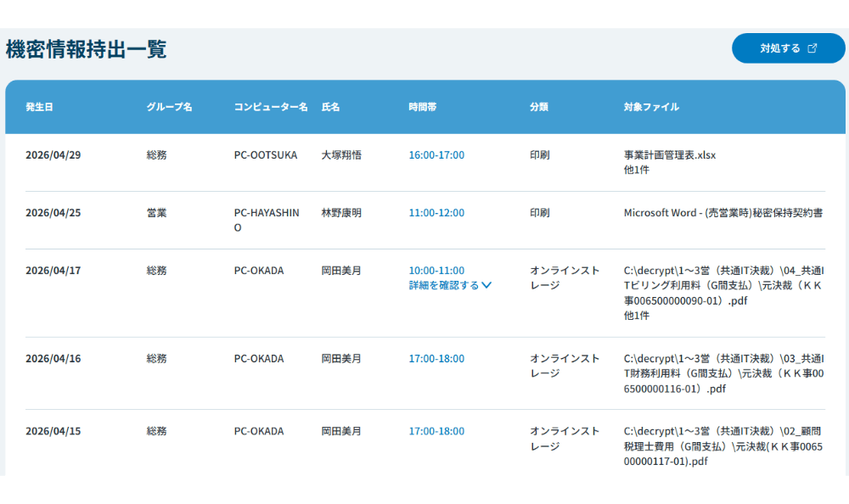
Task: Click 総務 in the 2026/04/29 row
Action: point(156,154)
